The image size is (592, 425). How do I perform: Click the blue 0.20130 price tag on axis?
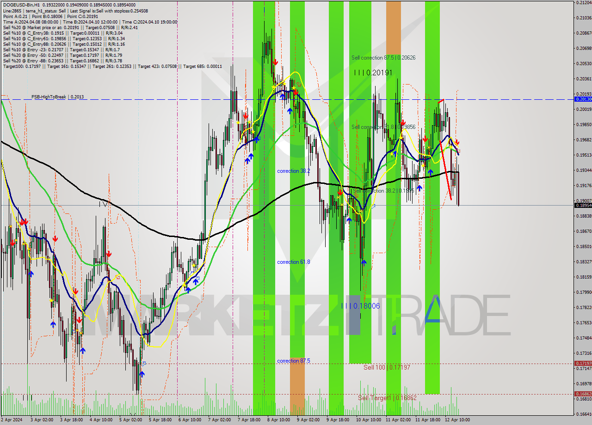click(x=583, y=99)
